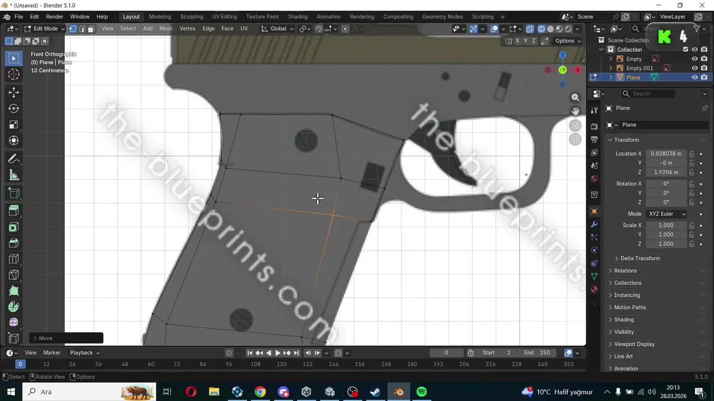Open Spotify from the Windows taskbar
This screenshot has height=401, width=714.
tap(422, 392)
